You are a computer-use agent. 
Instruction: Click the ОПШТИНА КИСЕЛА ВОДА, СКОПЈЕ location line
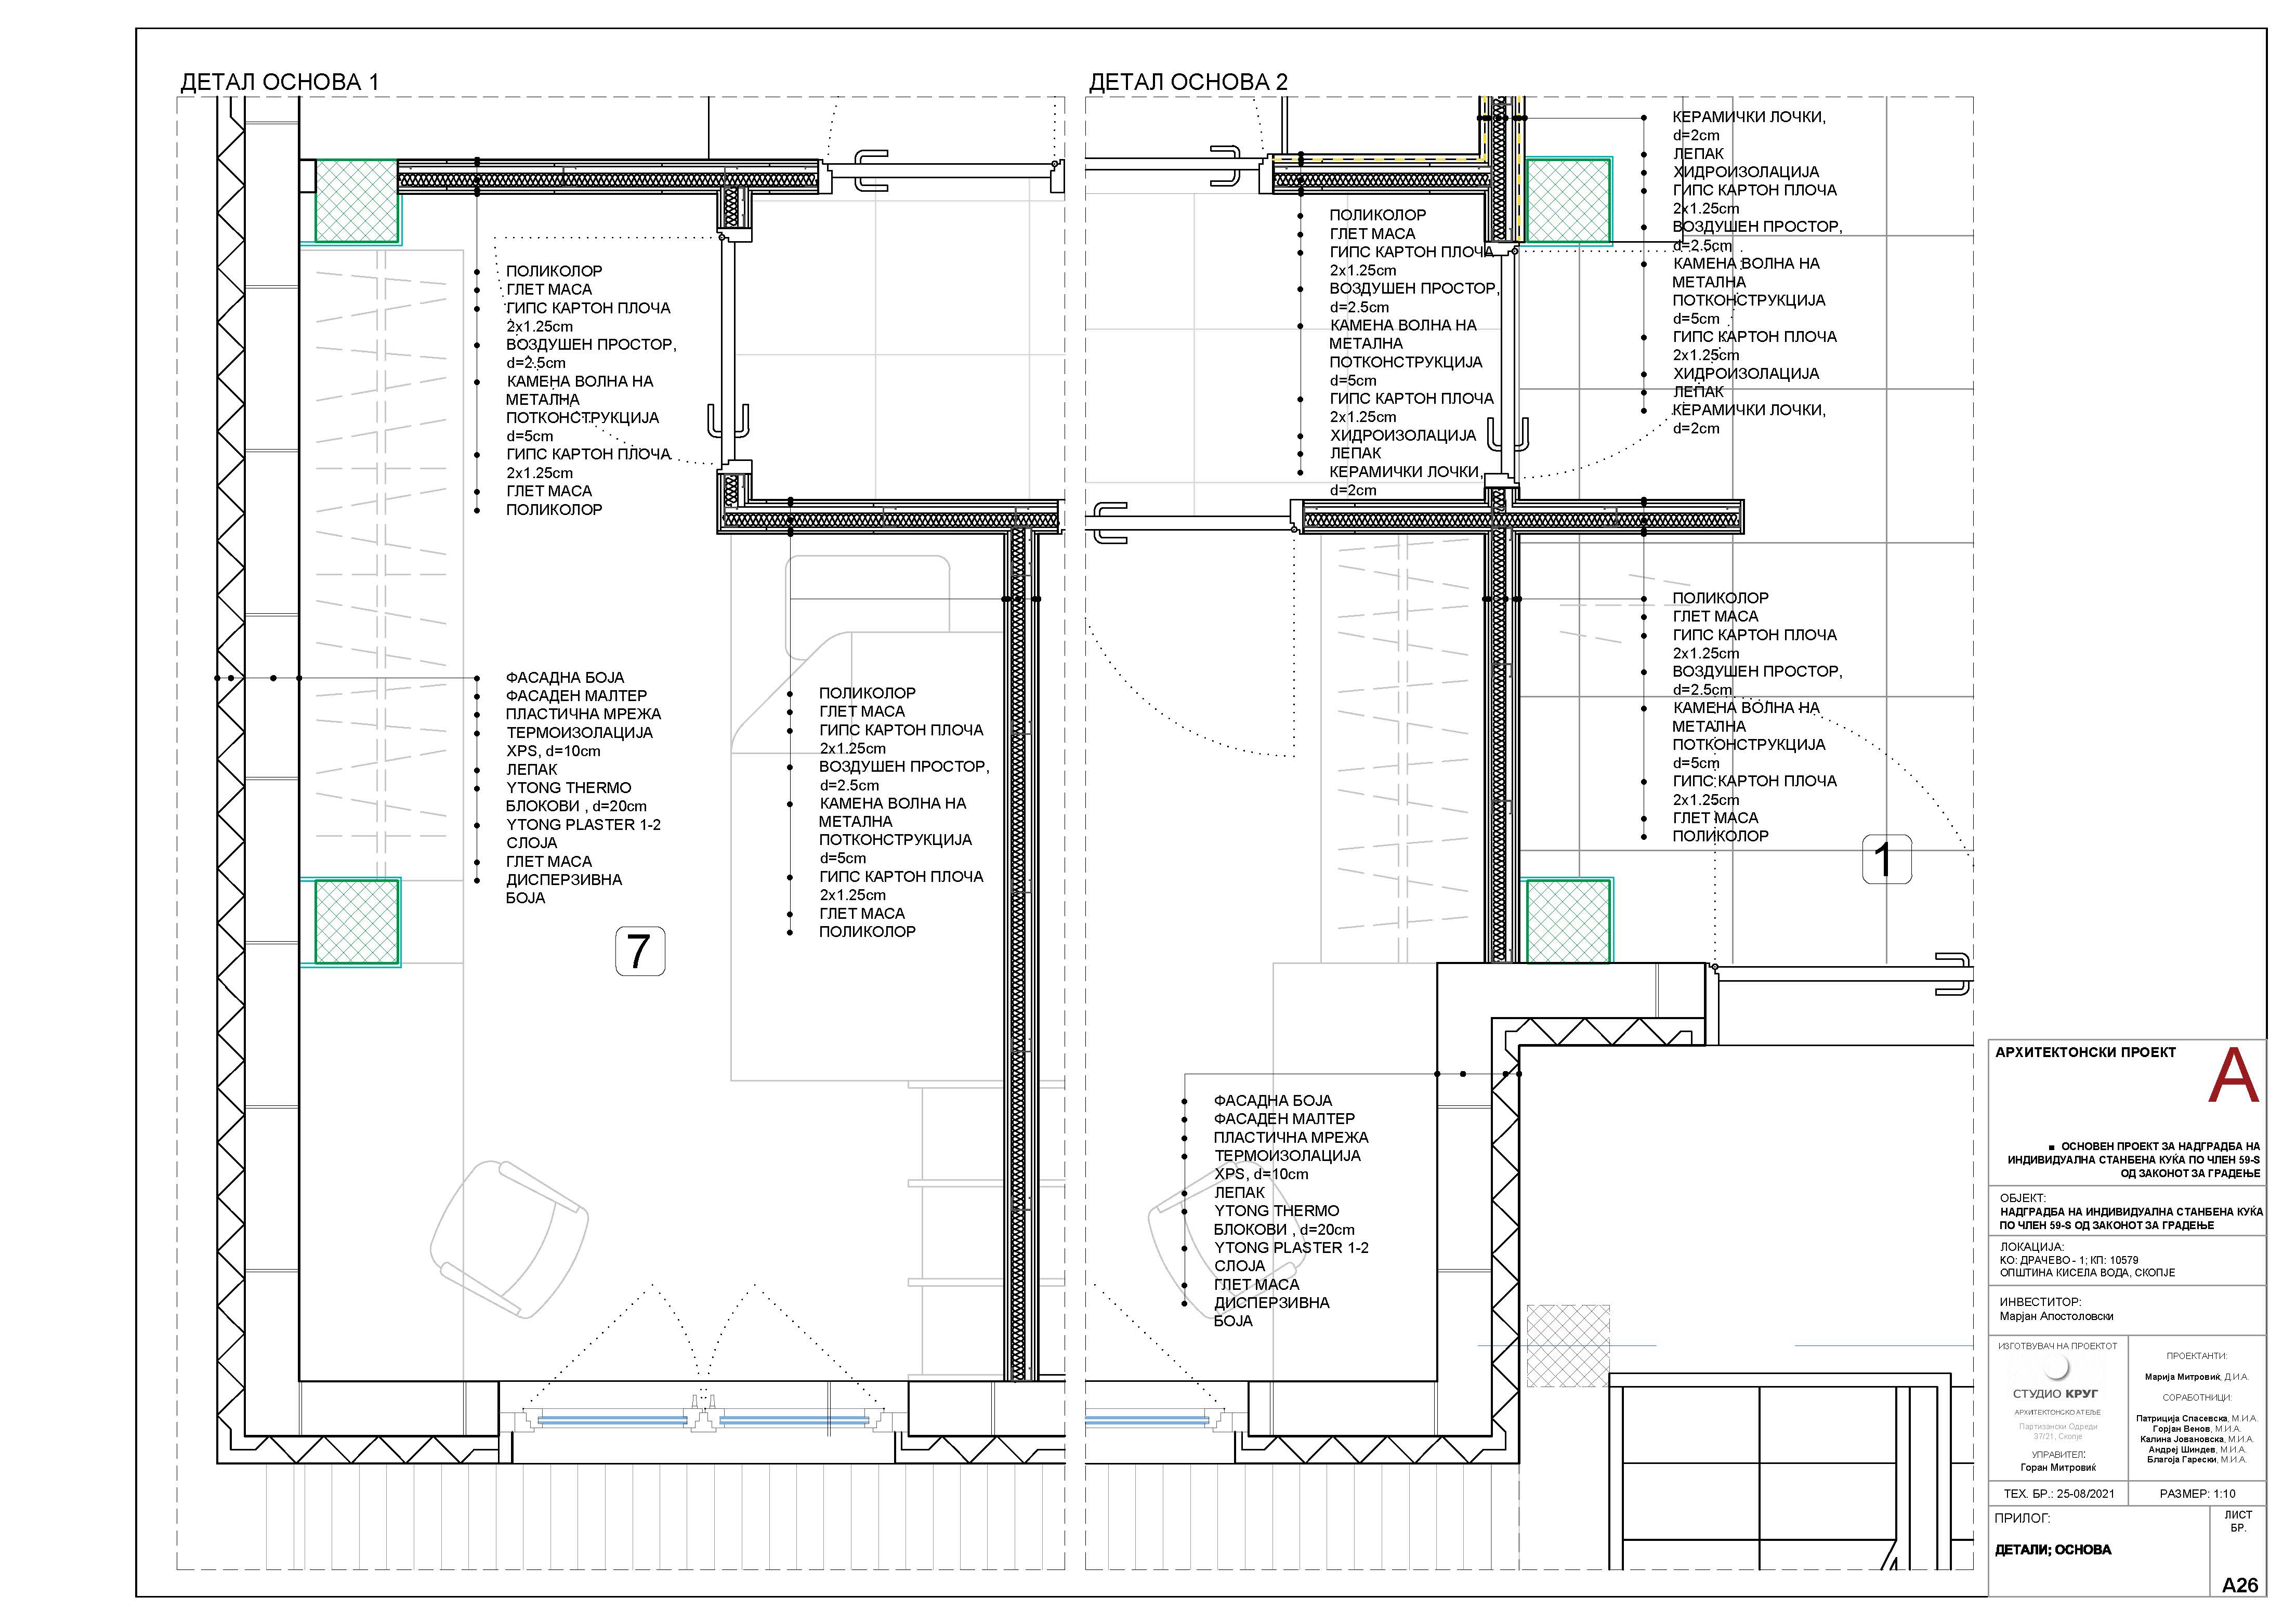click(x=2087, y=1273)
